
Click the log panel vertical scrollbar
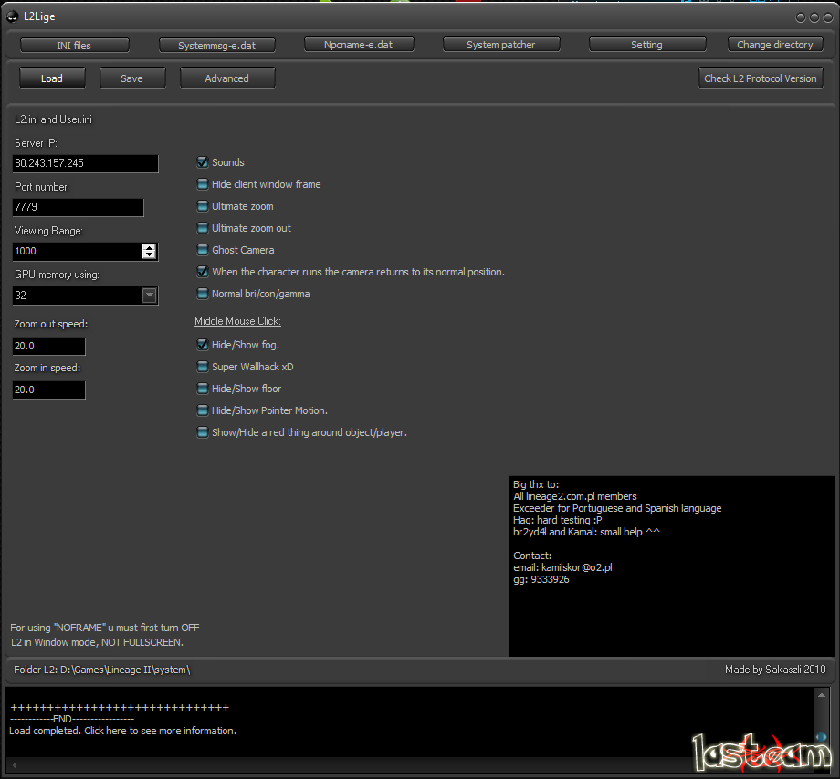pos(820,721)
